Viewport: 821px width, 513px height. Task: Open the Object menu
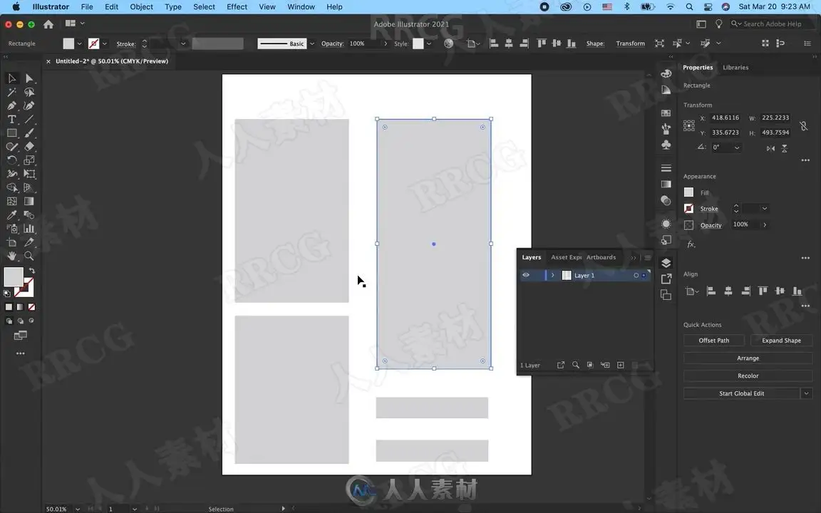(x=141, y=7)
